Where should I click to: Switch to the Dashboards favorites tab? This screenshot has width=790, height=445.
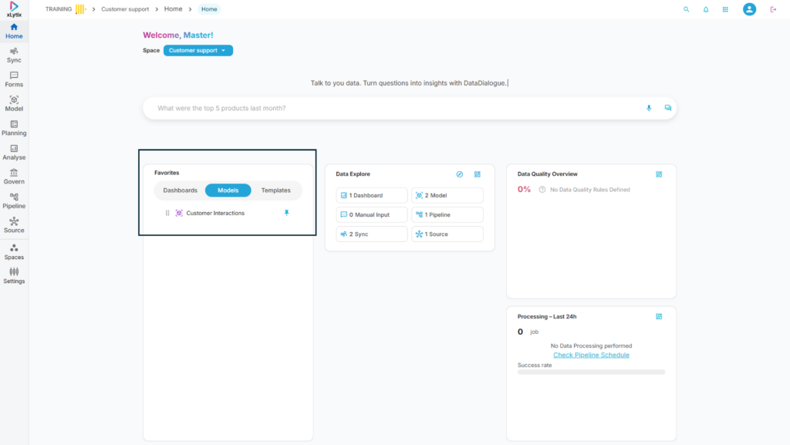click(x=180, y=190)
